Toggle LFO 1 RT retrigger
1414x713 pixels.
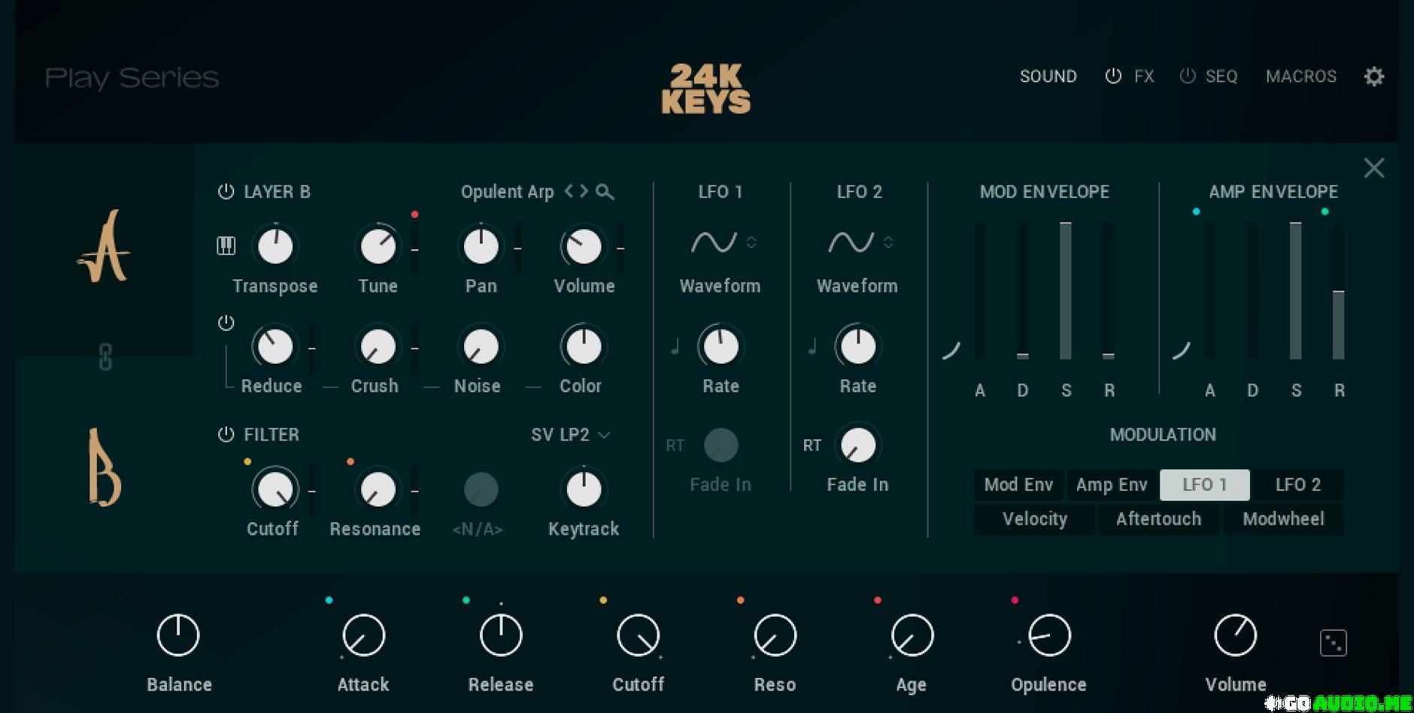point(675,445)
